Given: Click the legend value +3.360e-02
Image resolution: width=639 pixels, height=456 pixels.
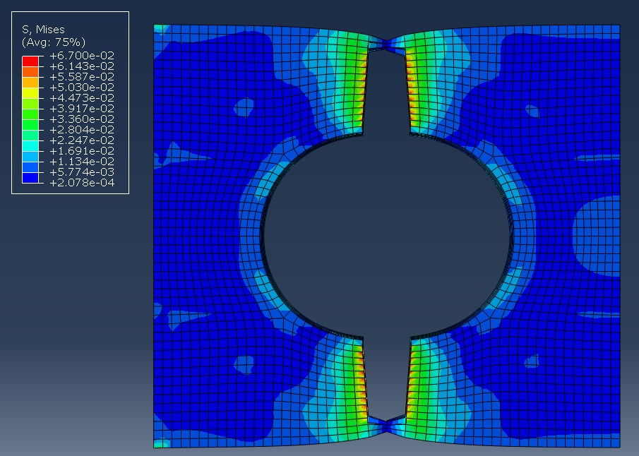Looking at the screenshot, I should click(82, 119).
